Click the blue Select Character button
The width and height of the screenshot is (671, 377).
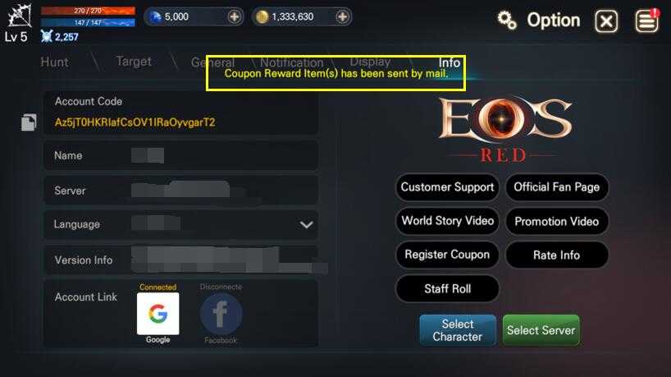pyautogui.click(x=458, y=330)
